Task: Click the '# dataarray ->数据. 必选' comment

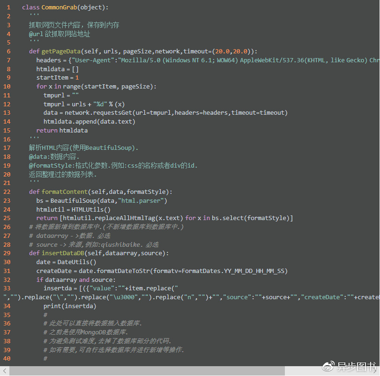Action: pos(69,236)
